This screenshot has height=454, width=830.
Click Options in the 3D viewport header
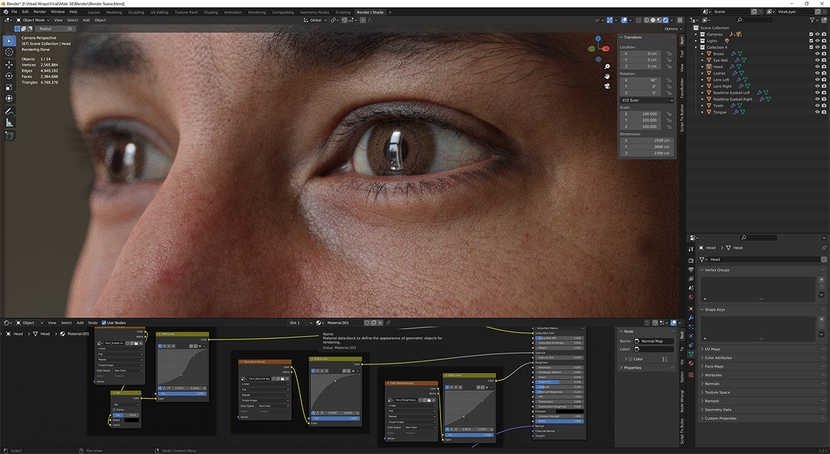pos(672,28)
